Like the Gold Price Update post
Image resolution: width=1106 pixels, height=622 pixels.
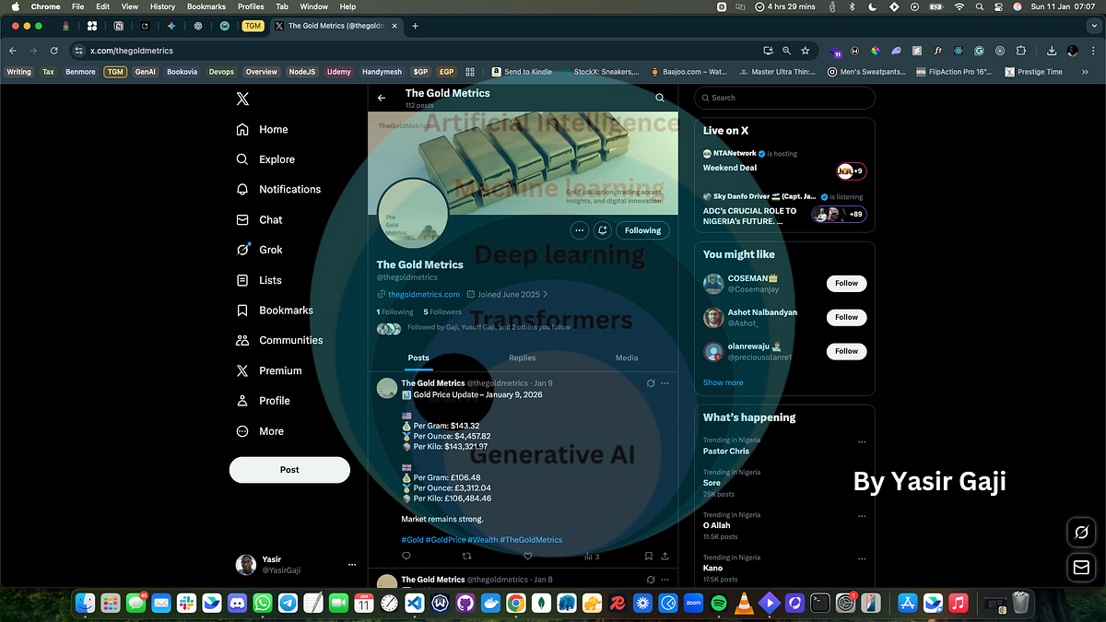pyautogui.click(x=527, y=556)
